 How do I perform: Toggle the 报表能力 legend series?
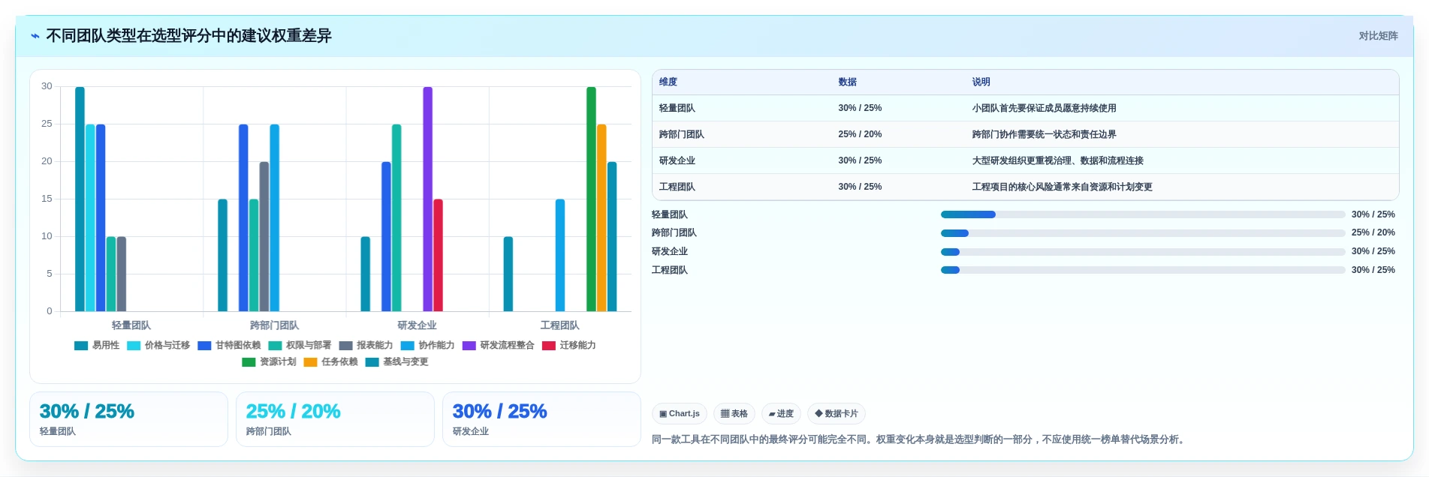click(366, 346)
